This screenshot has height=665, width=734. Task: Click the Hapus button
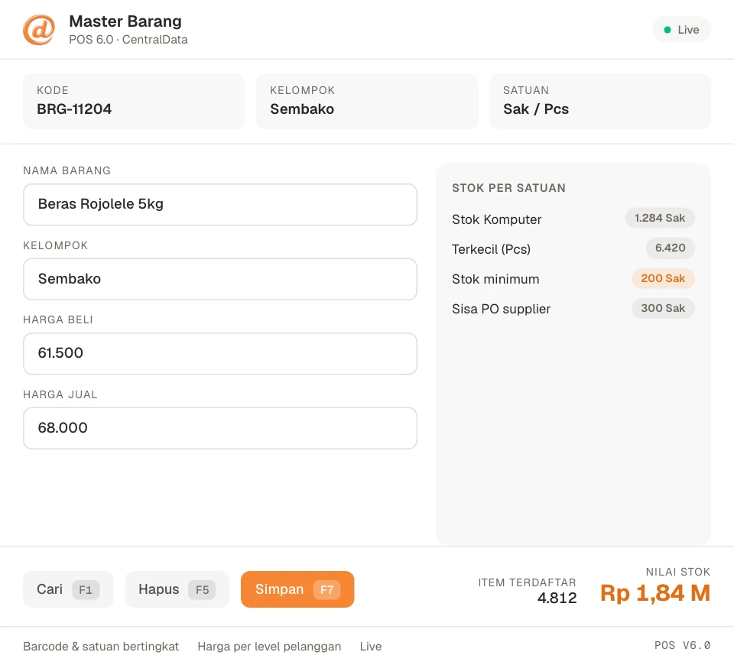click(177, 589)
